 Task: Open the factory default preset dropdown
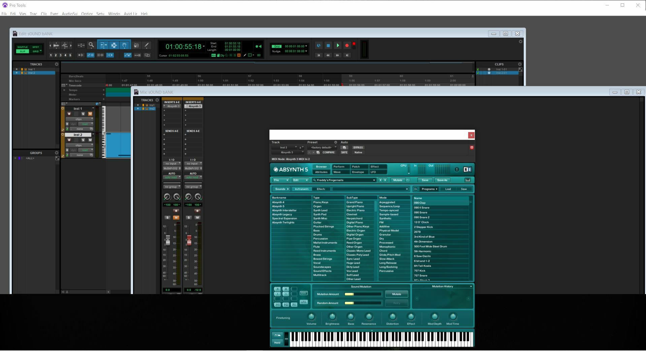pos(322,148)
